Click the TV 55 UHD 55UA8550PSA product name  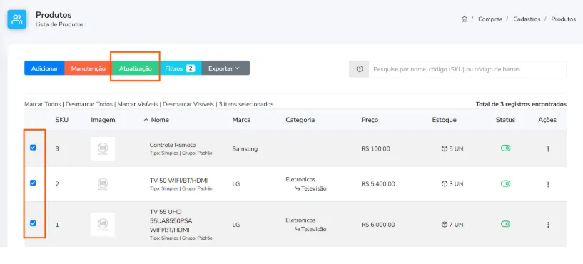pos(171,221)
